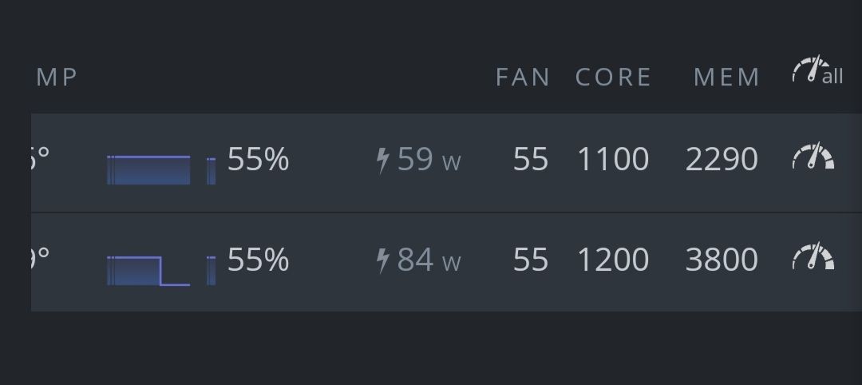
Task: Click the 59 w power reading
Action: (x=429, y=160)
